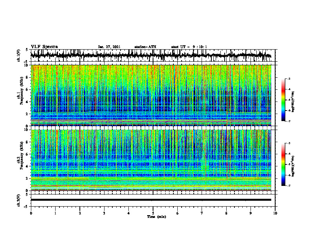Select the "start UT = 9 : 10: 1" text
This screenshot has height=239, width=310.
[x=189, y=47]
